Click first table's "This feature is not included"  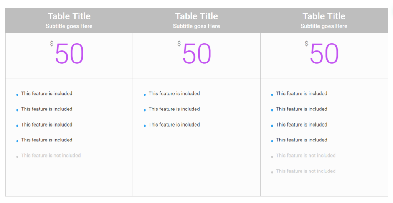(x=51, y=156)
